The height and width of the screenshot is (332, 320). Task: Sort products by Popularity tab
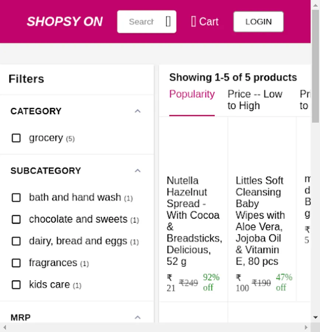tap(192, 94)
